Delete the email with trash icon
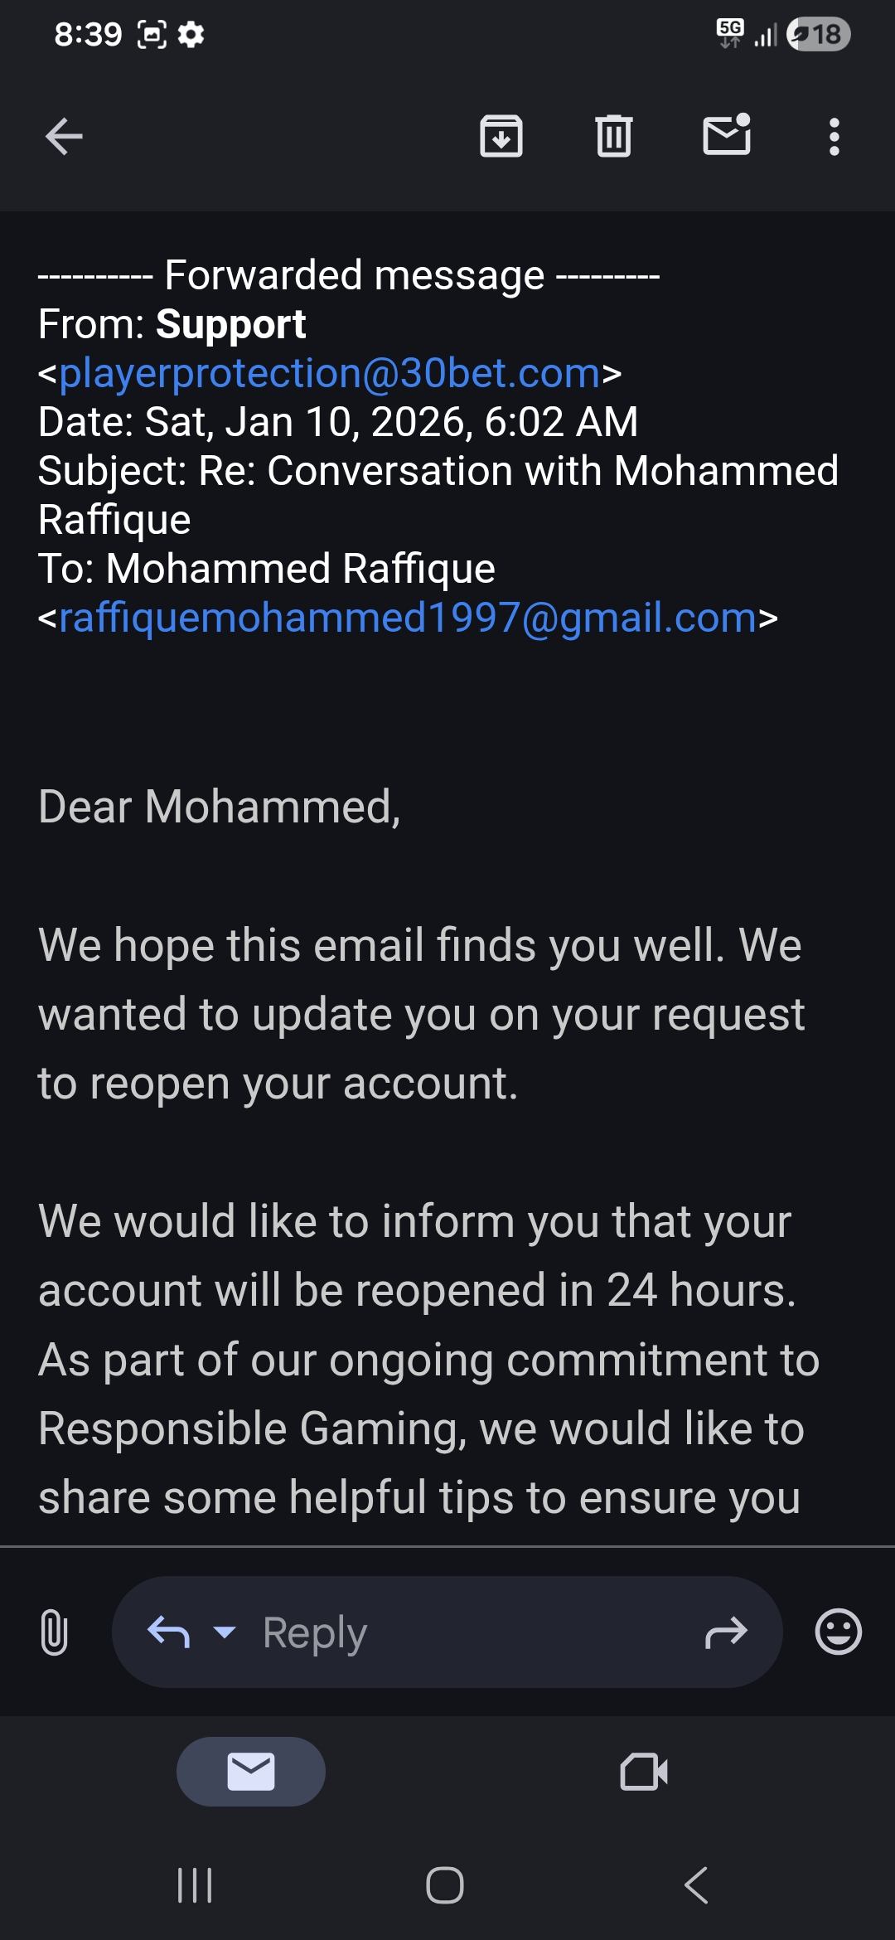 [613, 137]
